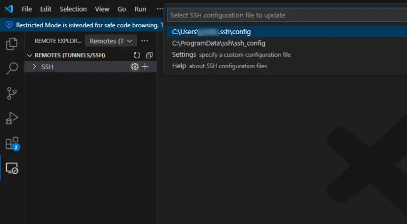Viewport: 407px width, 224px height.
Task: Select the Remote Explorer activity bar icon
Action: pyautogui.click(x=12, y=168)
